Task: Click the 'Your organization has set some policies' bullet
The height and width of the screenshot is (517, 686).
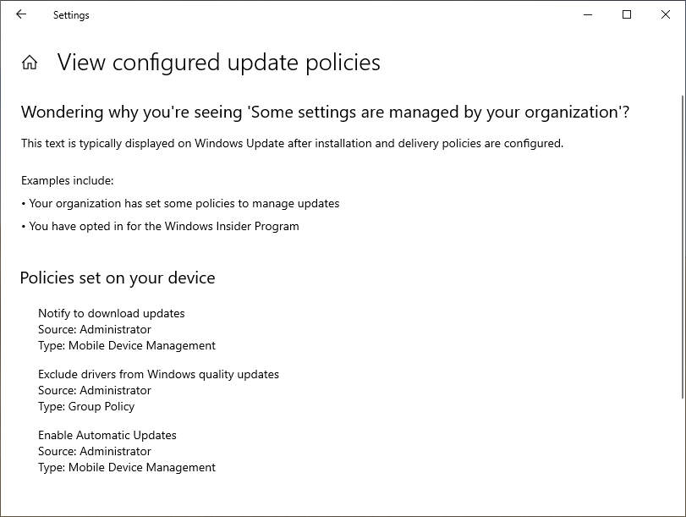Action: (180, 204)
